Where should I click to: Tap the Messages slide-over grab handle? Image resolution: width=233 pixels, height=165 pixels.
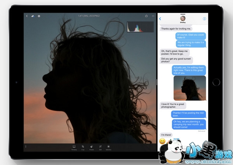coord(183,14)
